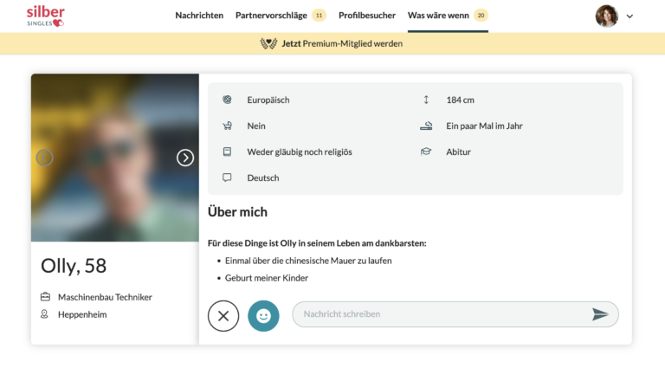Click the teal smiley icon button

click(x=263, y=315)
